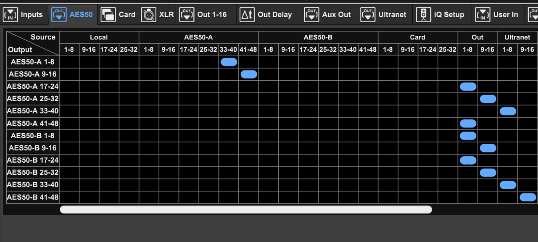
Task: Click the Ultranet source group header
Action: click(x=517, y=37)
